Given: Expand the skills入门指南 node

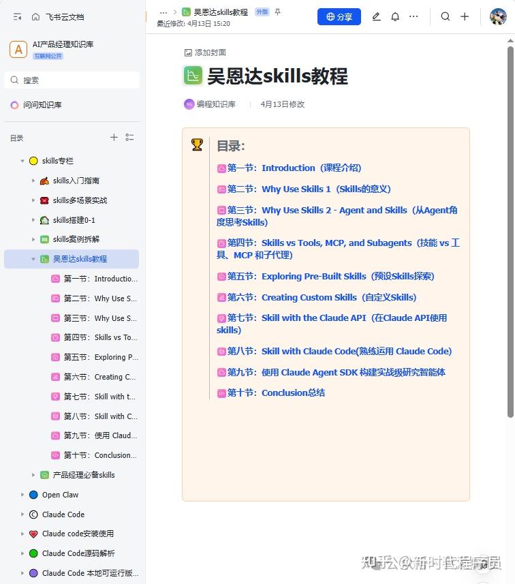Looking at the screenshot, I should [33, 181].
